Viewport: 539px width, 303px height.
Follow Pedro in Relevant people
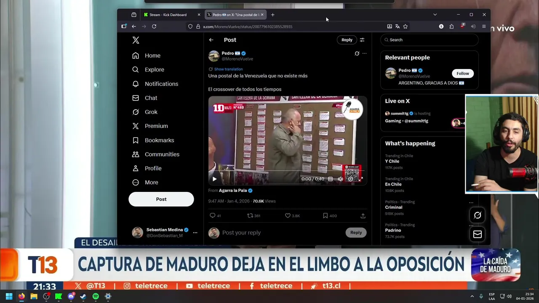tap(463, 73)
